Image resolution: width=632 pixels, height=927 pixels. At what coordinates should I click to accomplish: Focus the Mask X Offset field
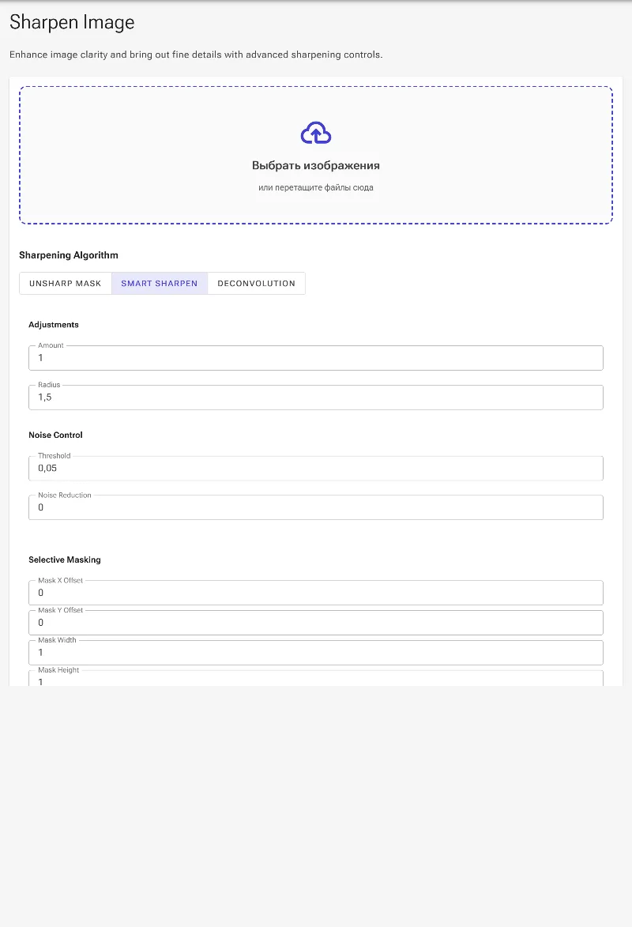(x=316, y=593)
